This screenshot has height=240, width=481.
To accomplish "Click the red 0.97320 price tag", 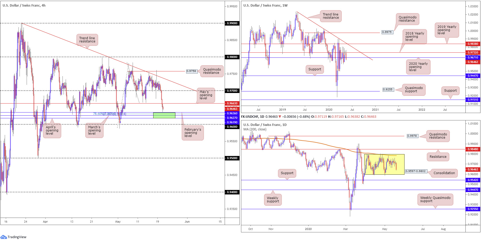I will 473,52.
